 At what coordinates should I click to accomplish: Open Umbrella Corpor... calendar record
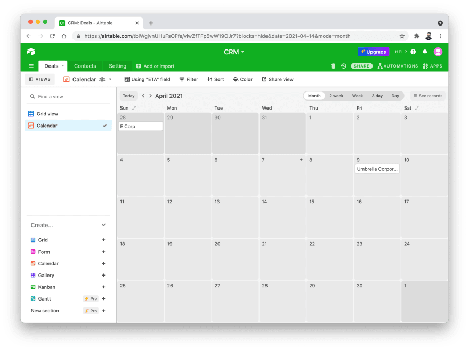(x=377, y=169)
